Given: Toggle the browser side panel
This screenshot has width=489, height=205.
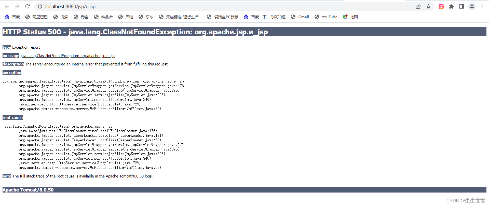Looking at the screenshot, I should click(x=461, y=7).
